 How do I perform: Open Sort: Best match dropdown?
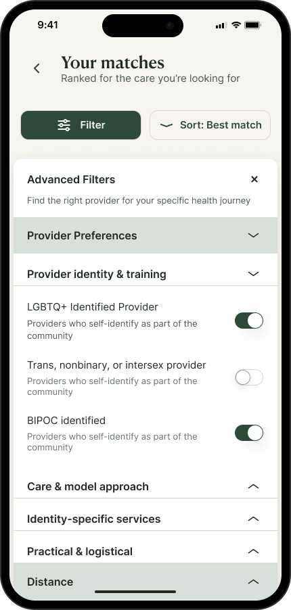coord(210,125)
